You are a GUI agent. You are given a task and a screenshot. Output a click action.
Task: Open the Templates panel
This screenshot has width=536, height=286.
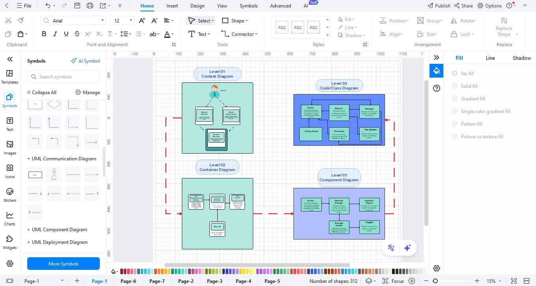[9, 76]
